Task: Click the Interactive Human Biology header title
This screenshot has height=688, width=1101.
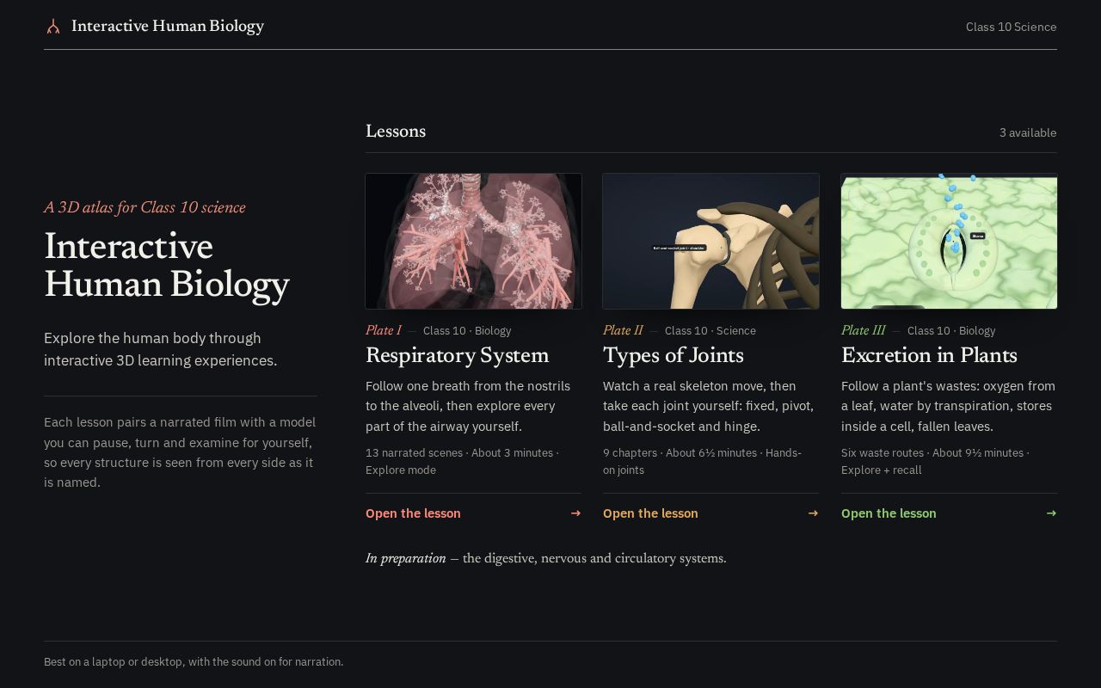Action: tap(168, 27)
